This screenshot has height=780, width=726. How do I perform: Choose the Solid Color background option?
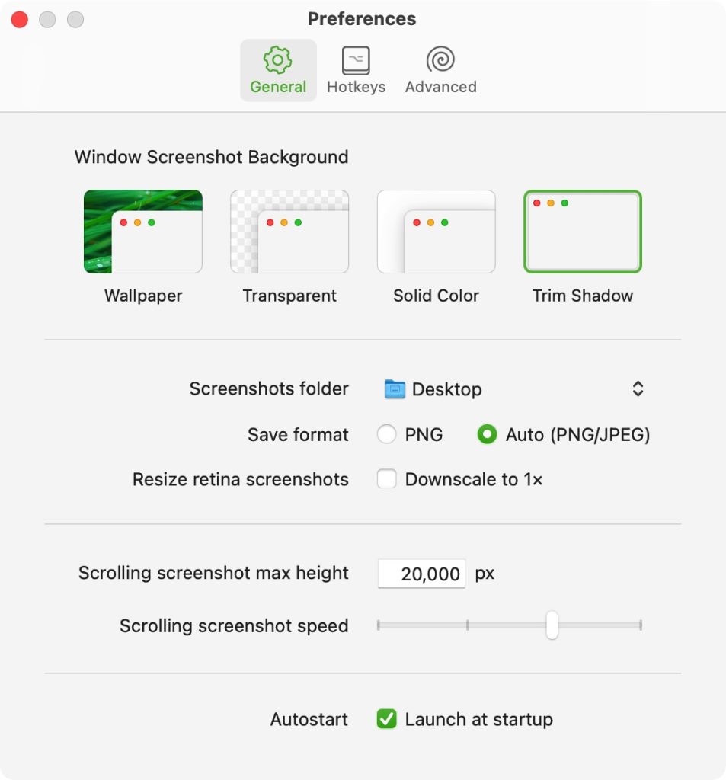click(437, 232)
